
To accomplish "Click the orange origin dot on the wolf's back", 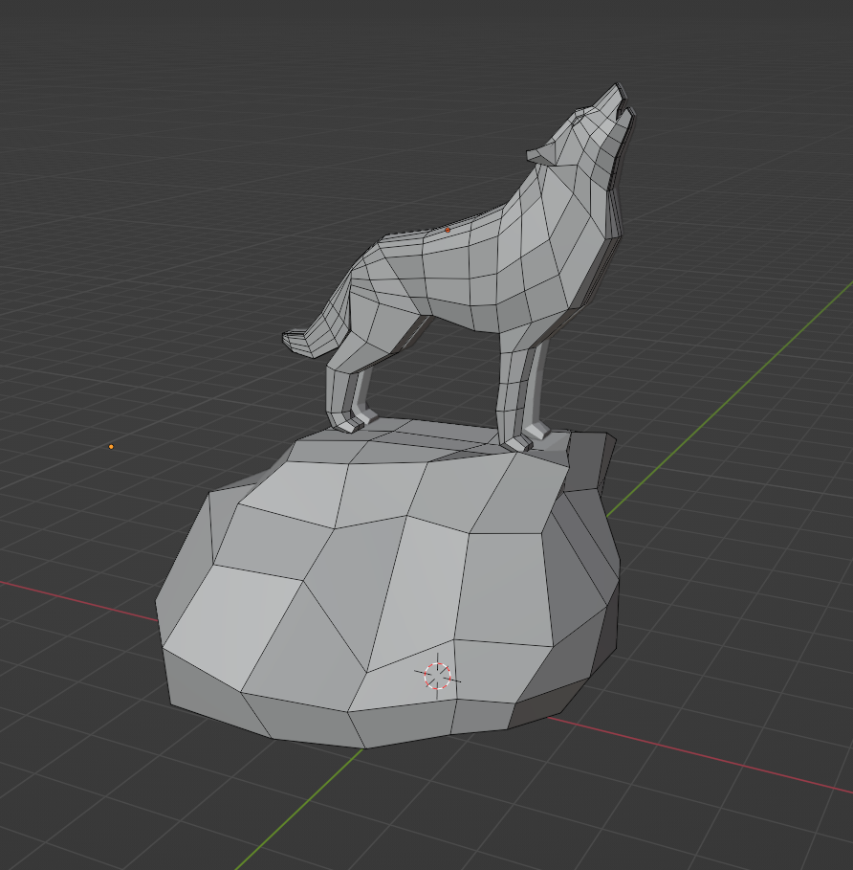I will (x=448, y=230).
